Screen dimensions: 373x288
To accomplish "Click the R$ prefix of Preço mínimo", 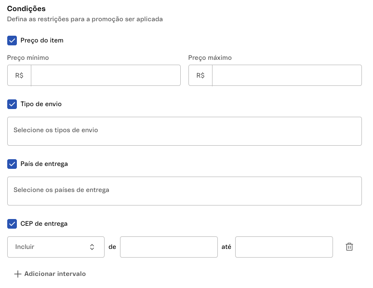I will [x=19, y=76].
